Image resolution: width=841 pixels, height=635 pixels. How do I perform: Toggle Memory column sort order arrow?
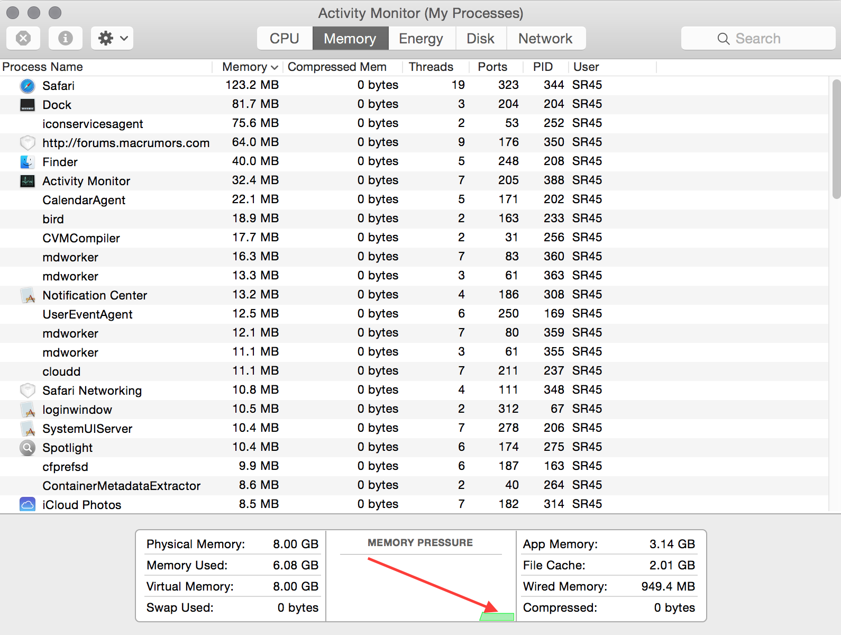pyautogui.click(x=274, y=67)
